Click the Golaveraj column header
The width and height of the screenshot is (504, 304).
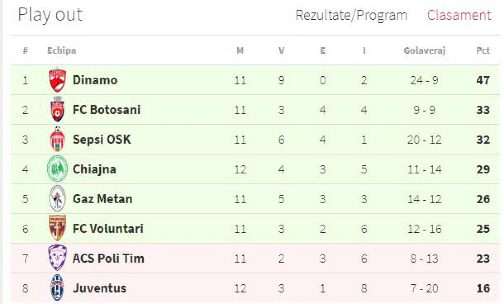click(424, 51)
